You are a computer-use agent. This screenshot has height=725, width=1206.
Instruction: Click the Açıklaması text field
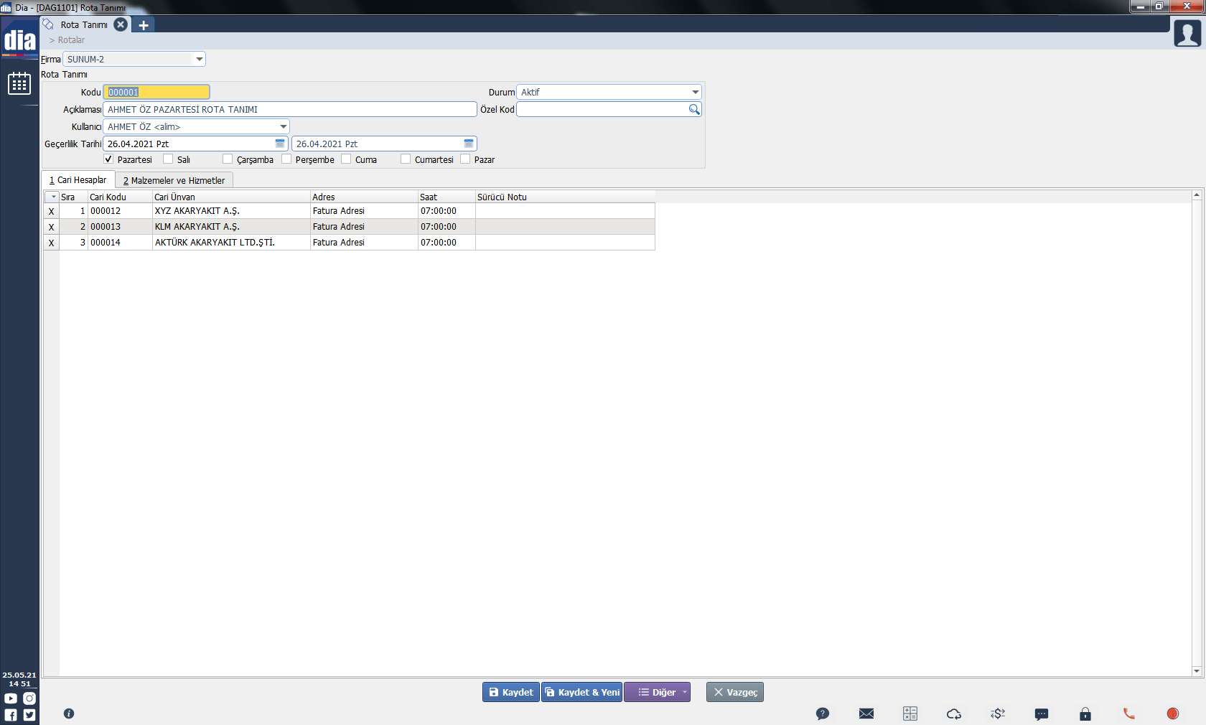tap(290, 109)
